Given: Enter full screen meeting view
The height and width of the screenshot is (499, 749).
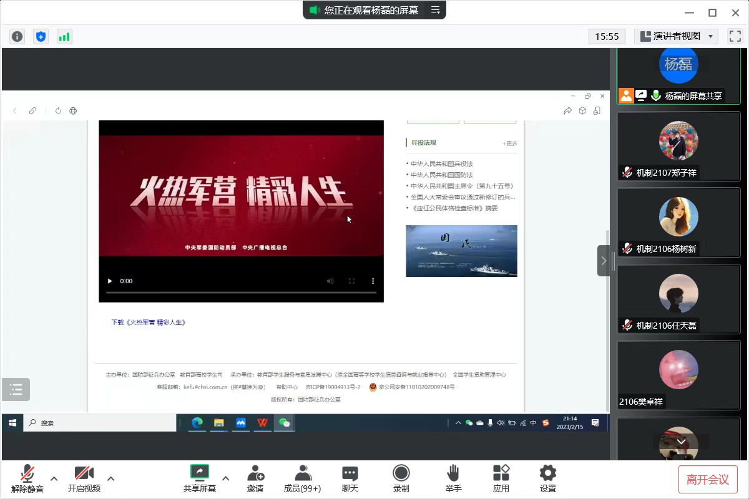Looking at the screenshot, I should tap(735, 36).
